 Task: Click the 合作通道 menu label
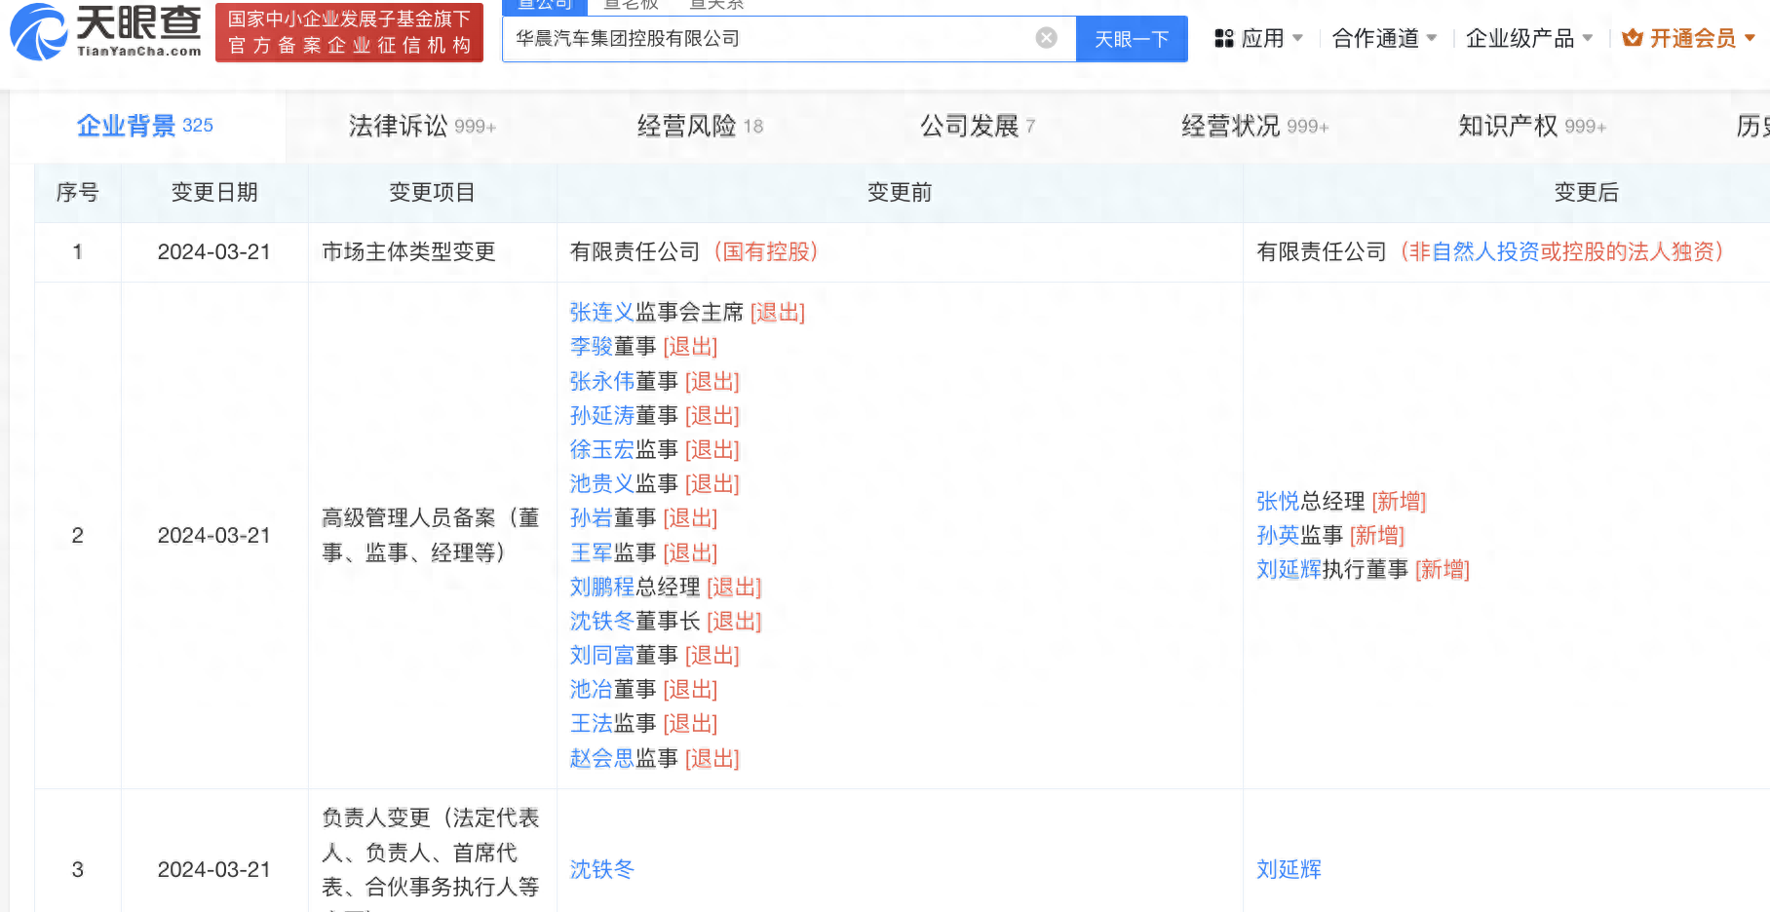coord(1375,38)
